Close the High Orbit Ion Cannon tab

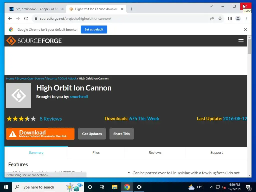[x=122, y=9]
